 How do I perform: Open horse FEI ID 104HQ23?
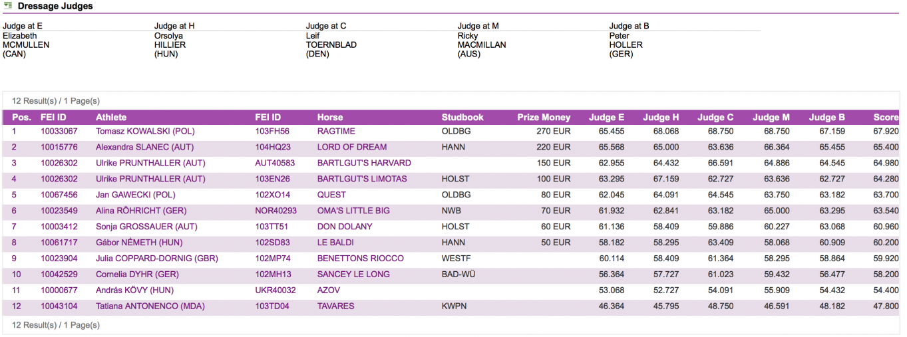(272, 148)
